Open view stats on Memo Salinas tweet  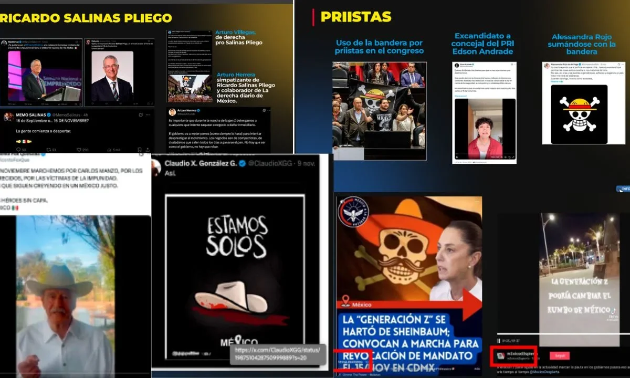click(109, 150)
